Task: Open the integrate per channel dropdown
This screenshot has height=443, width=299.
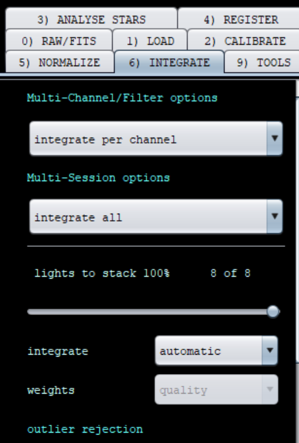Action: pos(156,139)
